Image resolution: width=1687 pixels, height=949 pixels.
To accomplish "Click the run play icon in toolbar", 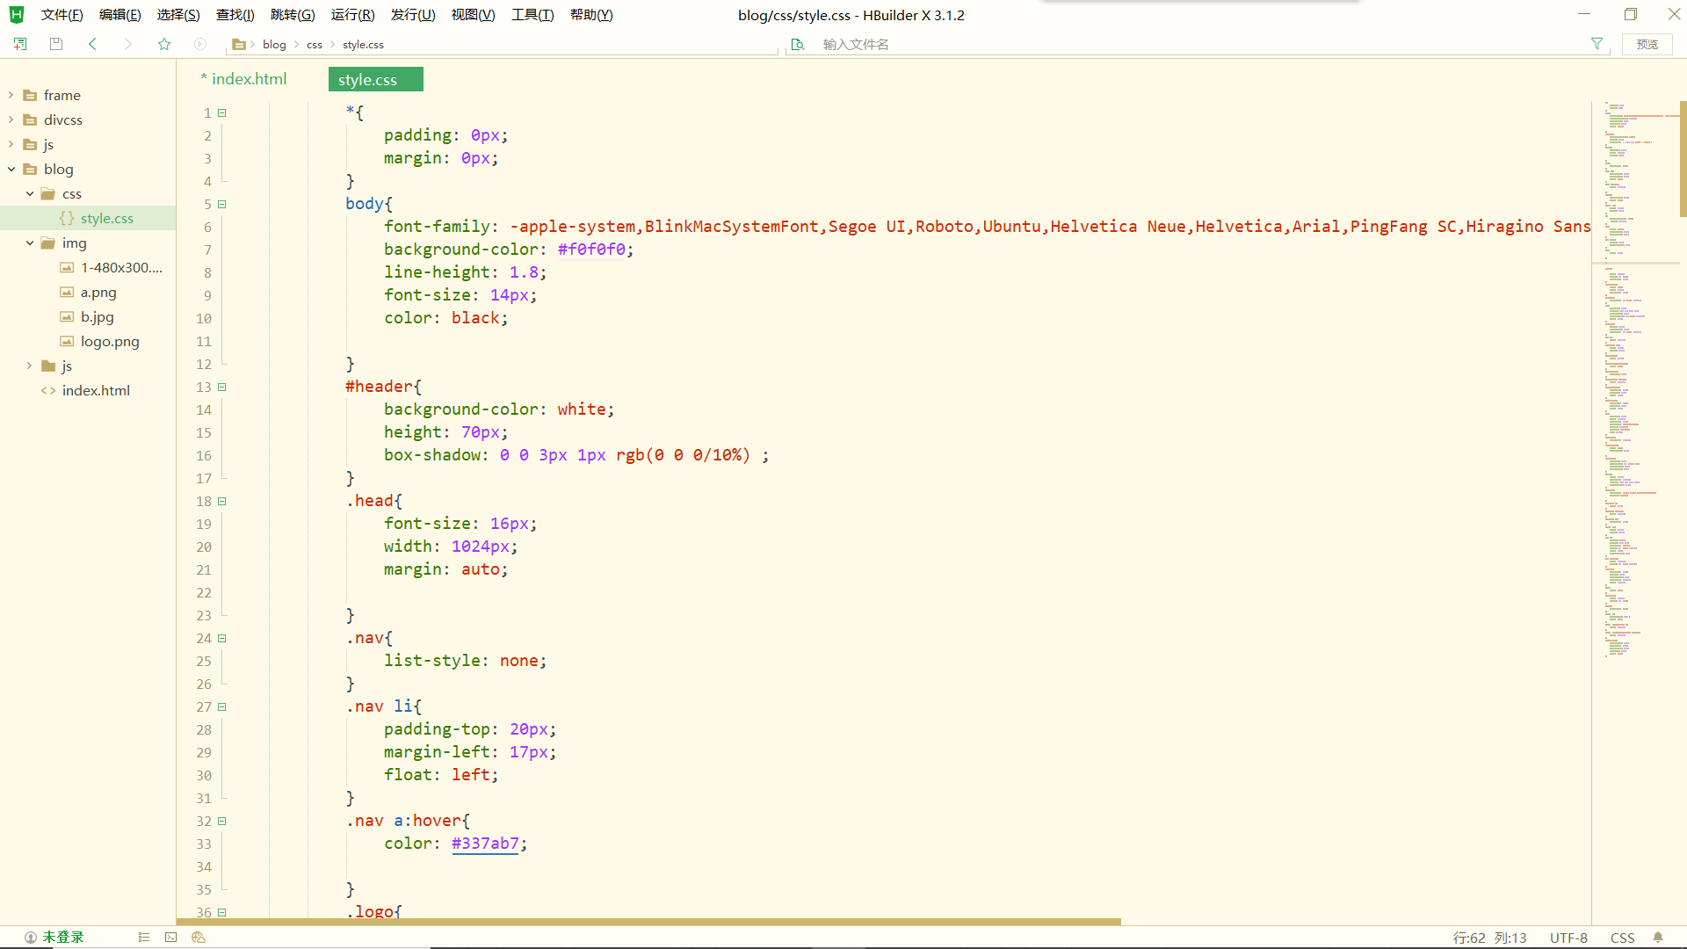I will (200, 44).
